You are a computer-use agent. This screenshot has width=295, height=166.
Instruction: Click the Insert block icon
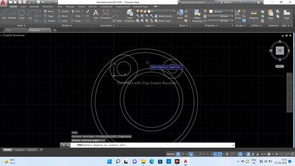180,14
